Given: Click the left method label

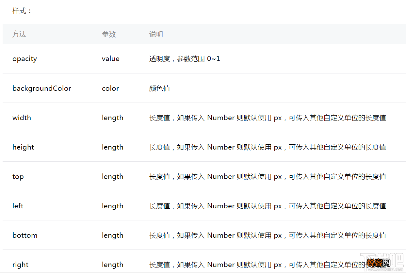Looking at the screenshot, I should [x=18, y=206].
